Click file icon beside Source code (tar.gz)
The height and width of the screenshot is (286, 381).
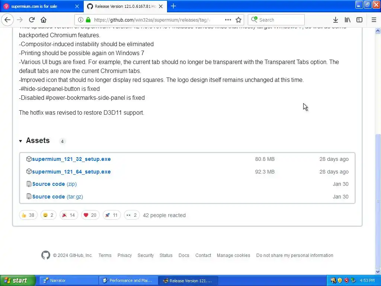(x=29, y=197)
